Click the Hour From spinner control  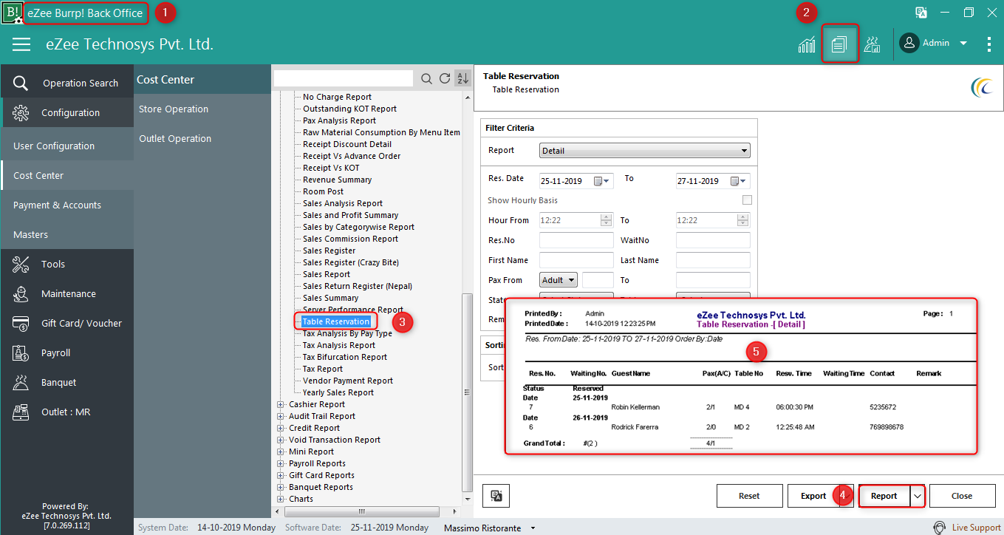pos(607,220)
